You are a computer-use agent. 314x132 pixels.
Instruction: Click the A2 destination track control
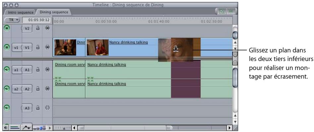27,89
